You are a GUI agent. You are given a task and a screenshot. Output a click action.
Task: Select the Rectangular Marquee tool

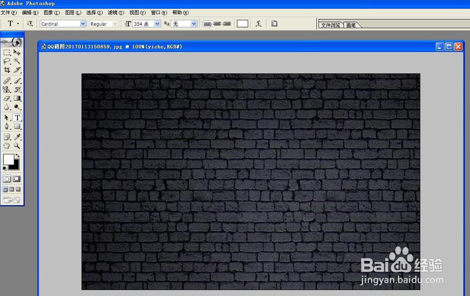[7, 53]
